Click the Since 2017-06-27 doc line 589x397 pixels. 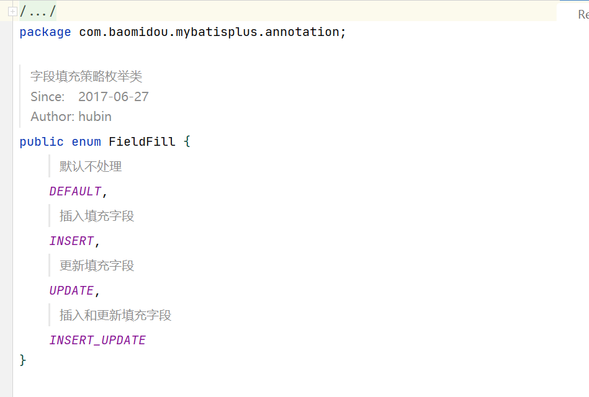(89, 97)
